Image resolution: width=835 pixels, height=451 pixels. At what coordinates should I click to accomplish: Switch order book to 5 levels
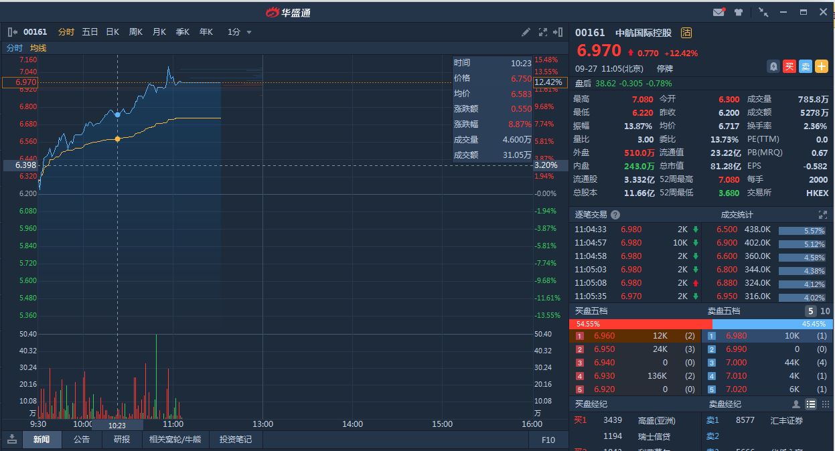(810, 311)
